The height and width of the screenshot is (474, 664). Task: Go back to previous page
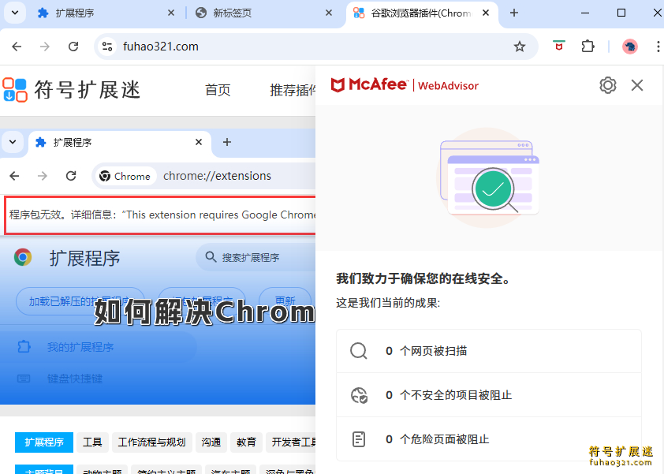17,47
